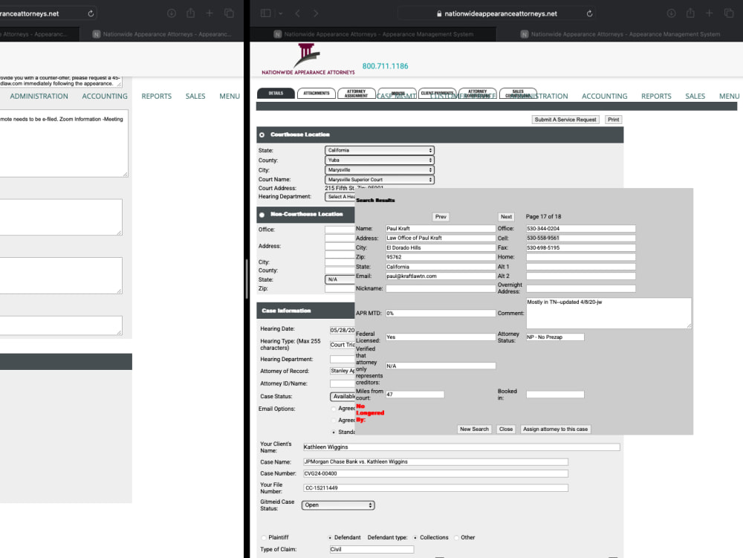Screen dimensions: 743x558
Task: Open the State dropdown showing California
Action: tap(379, 150)
